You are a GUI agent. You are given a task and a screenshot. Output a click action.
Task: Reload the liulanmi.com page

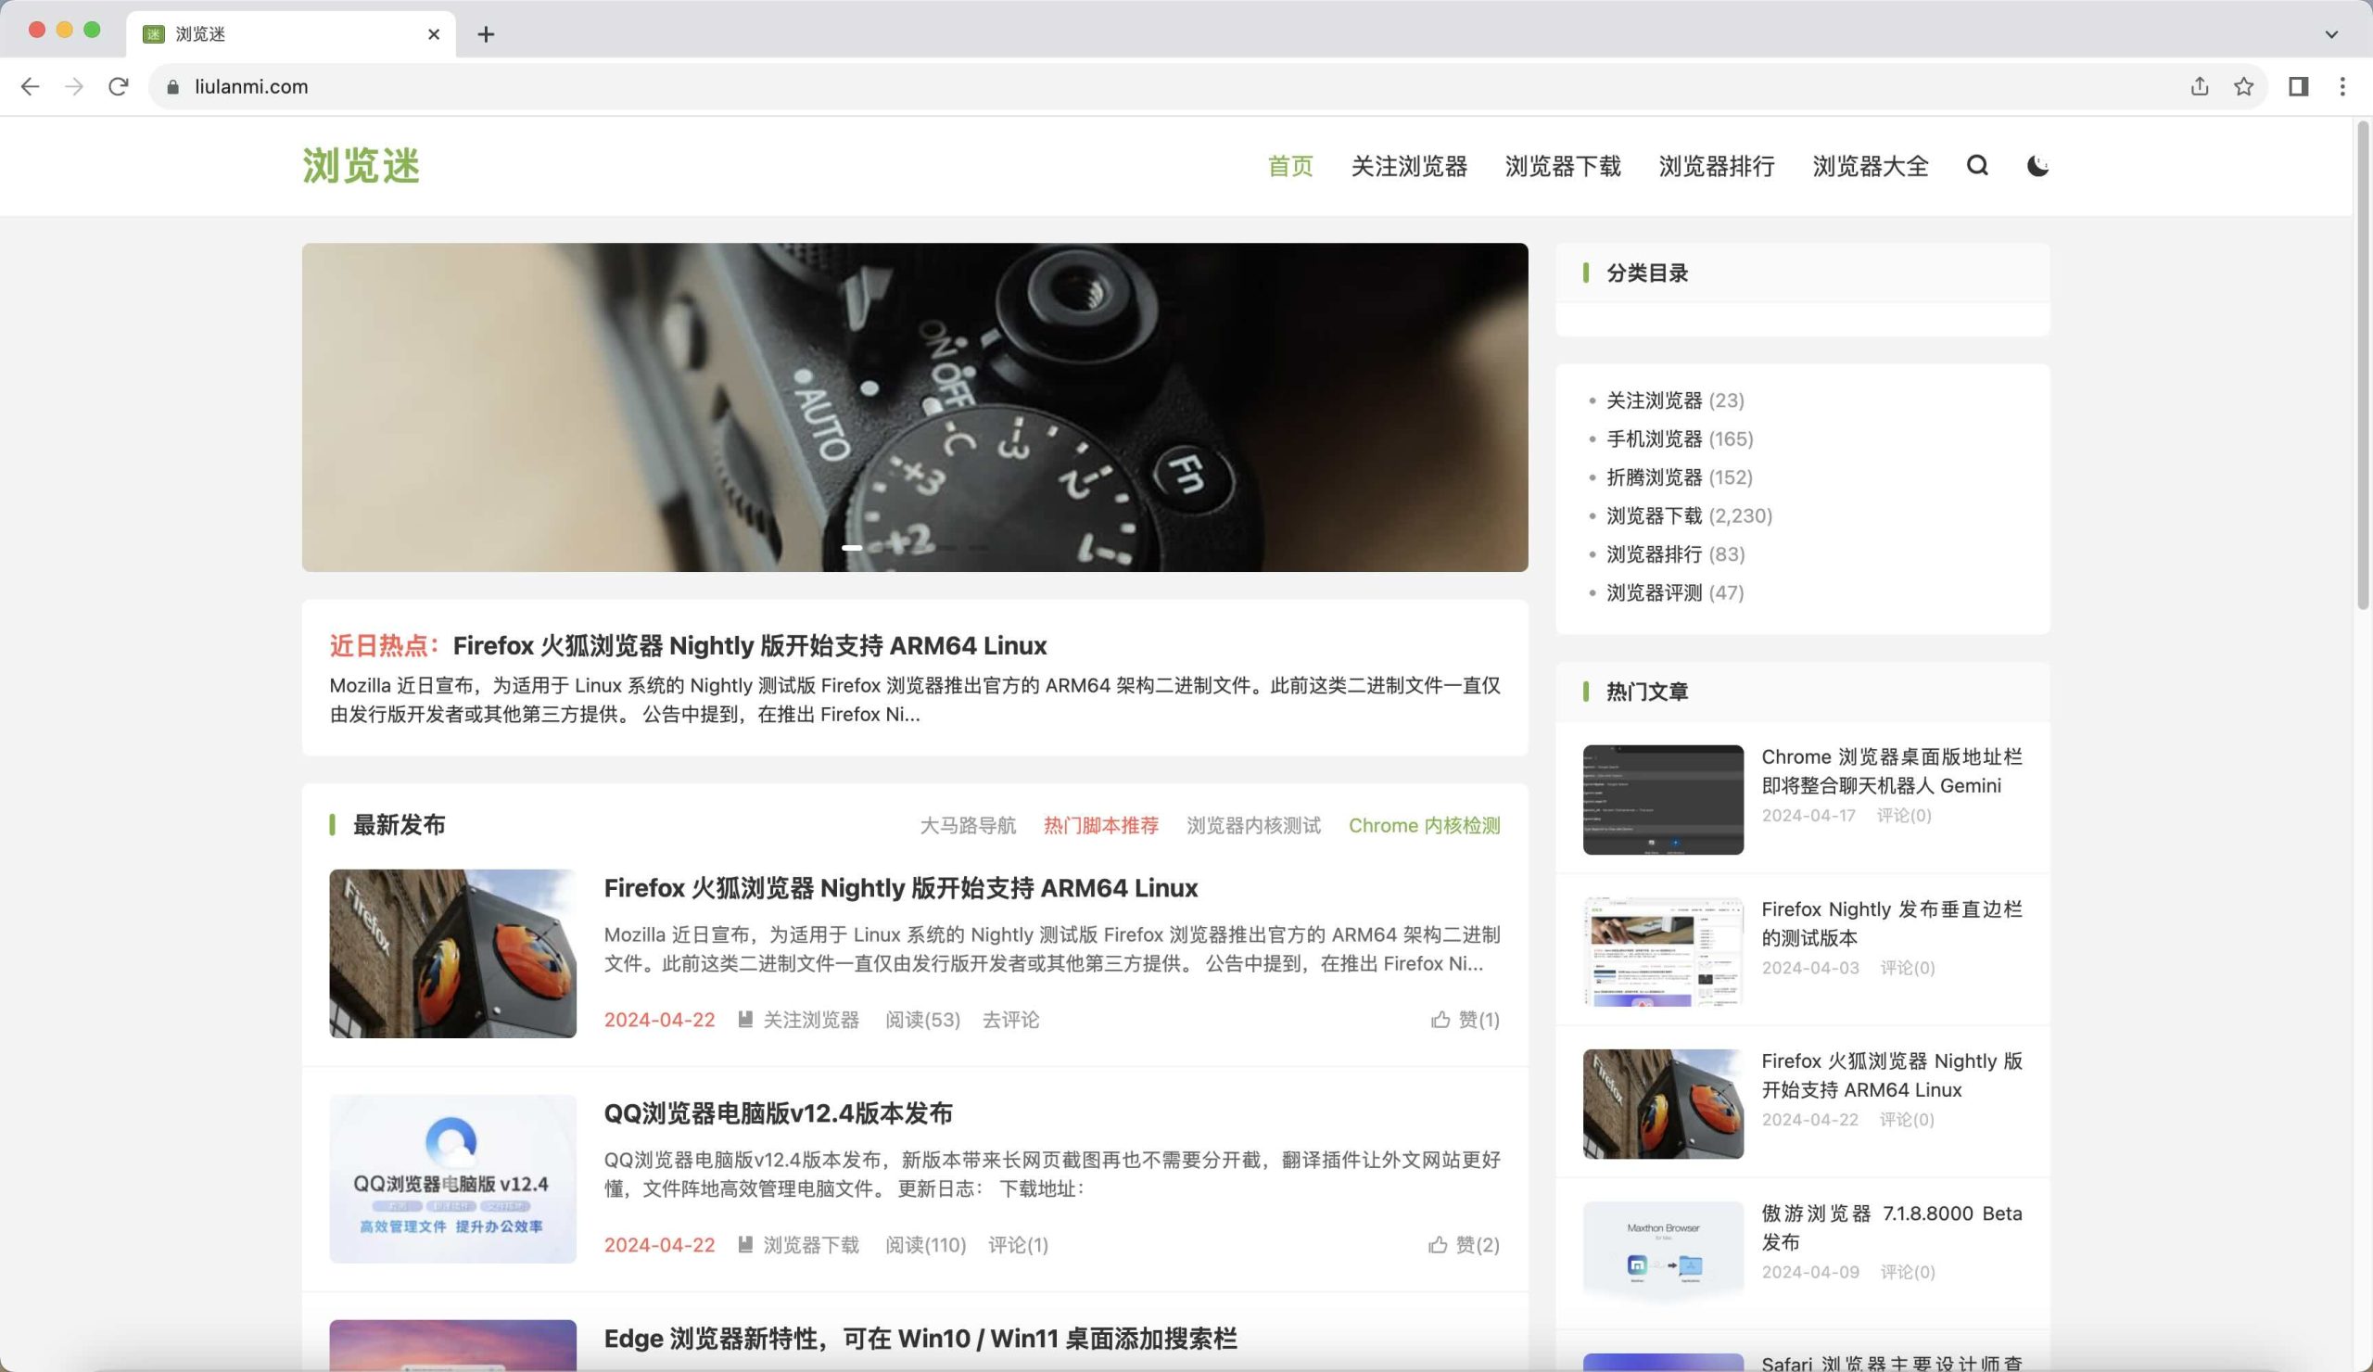tap(118, 86)
